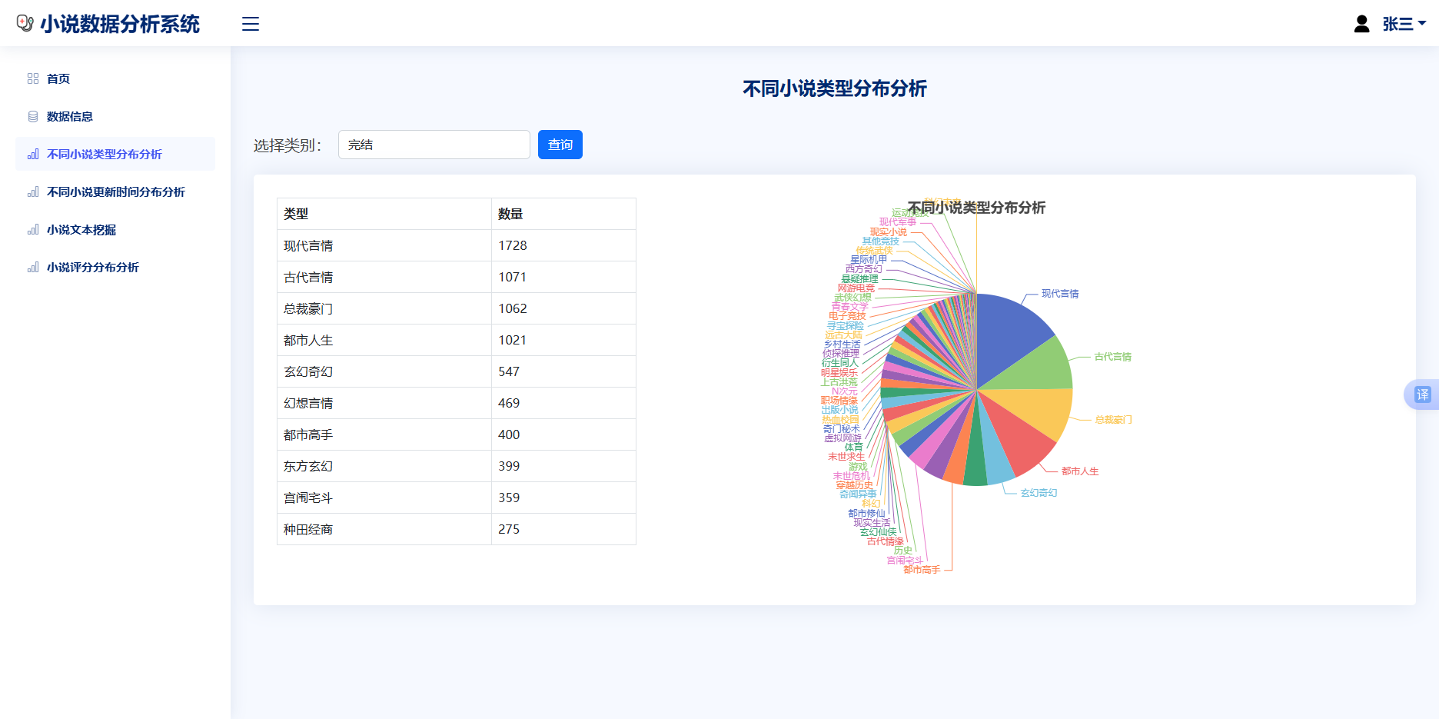Screen dimensions: 1439x719
Task: Click the 400 value cell
Action: click(563, 434)
